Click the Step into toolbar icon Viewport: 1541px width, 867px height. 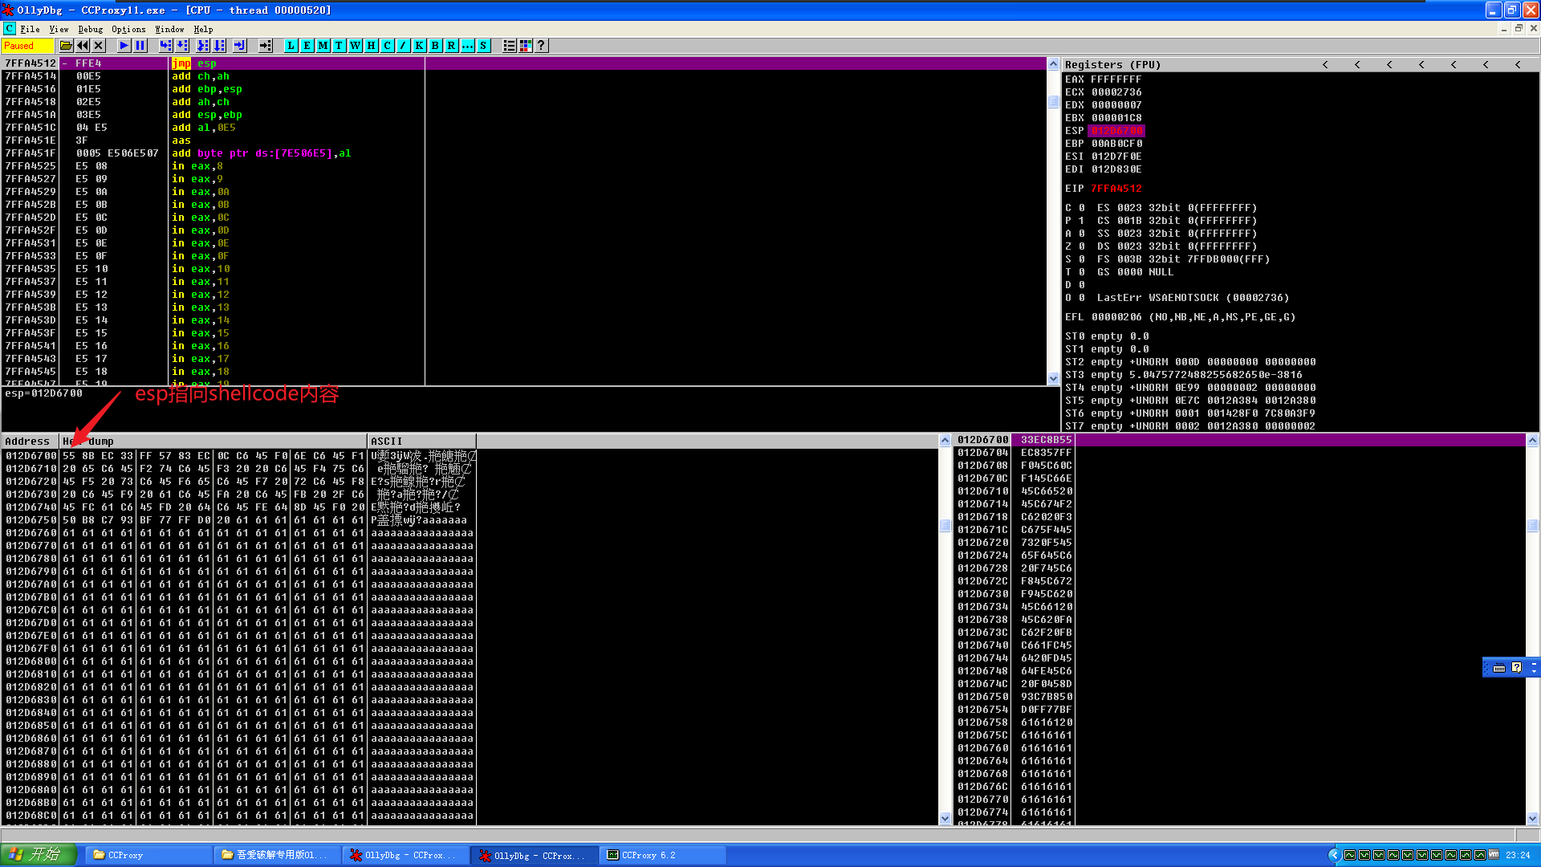[x=165, y=46]
